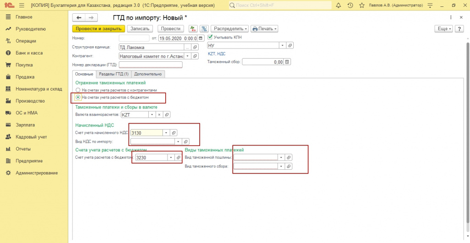The image size is (470, 243).
Task: Open the Распределить dropdown button
Action: (229, 29)
